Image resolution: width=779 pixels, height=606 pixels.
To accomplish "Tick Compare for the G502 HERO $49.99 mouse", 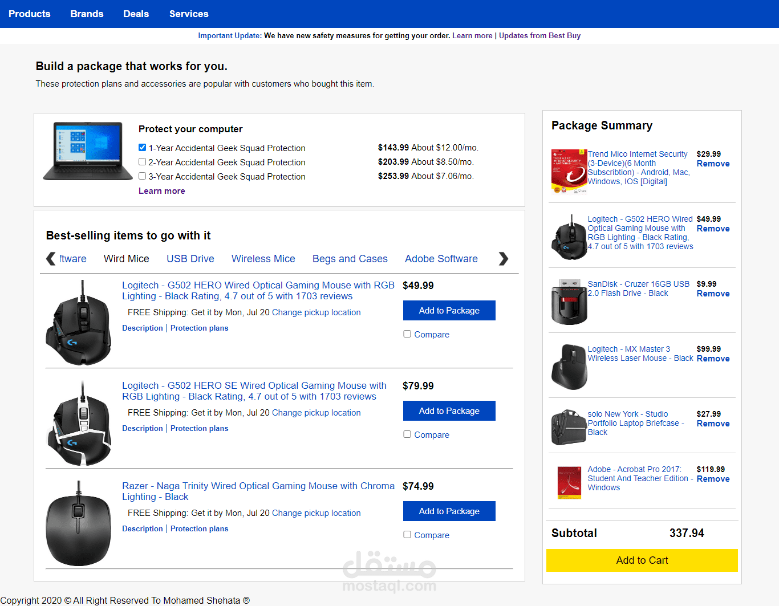I will click(x=407, y=334).
